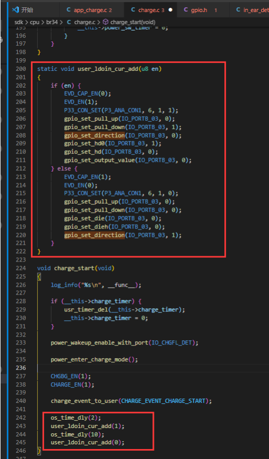Click CHARGE_EVENT_CHARGE_START constant
Image resolution: width=269 pixels, height=459 pixels.
[163, 401]
